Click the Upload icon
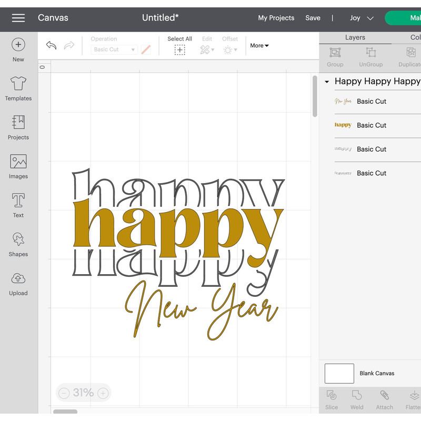 [x=18, y=283]
